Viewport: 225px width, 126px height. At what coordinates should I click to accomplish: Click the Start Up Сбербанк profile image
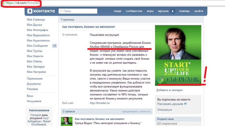point(178,56)
